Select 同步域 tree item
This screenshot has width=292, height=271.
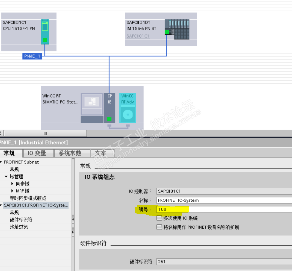(23, 184)
